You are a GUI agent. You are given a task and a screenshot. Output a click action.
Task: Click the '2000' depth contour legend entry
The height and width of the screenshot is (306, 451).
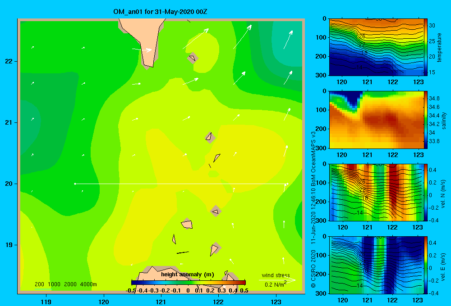70,284
